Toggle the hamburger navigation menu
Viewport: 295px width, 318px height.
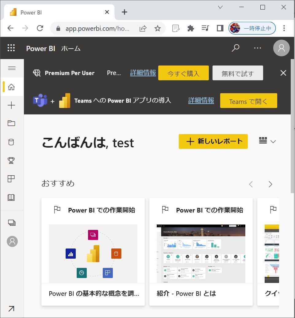pyautogui.click(x=12, y=68)
